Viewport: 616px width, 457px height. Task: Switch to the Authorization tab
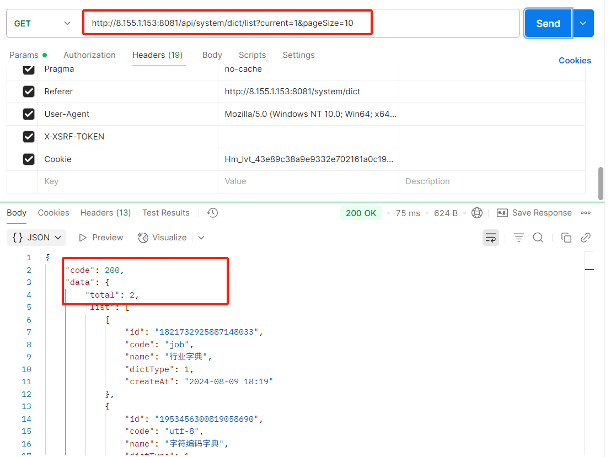(x=89, y=55)
